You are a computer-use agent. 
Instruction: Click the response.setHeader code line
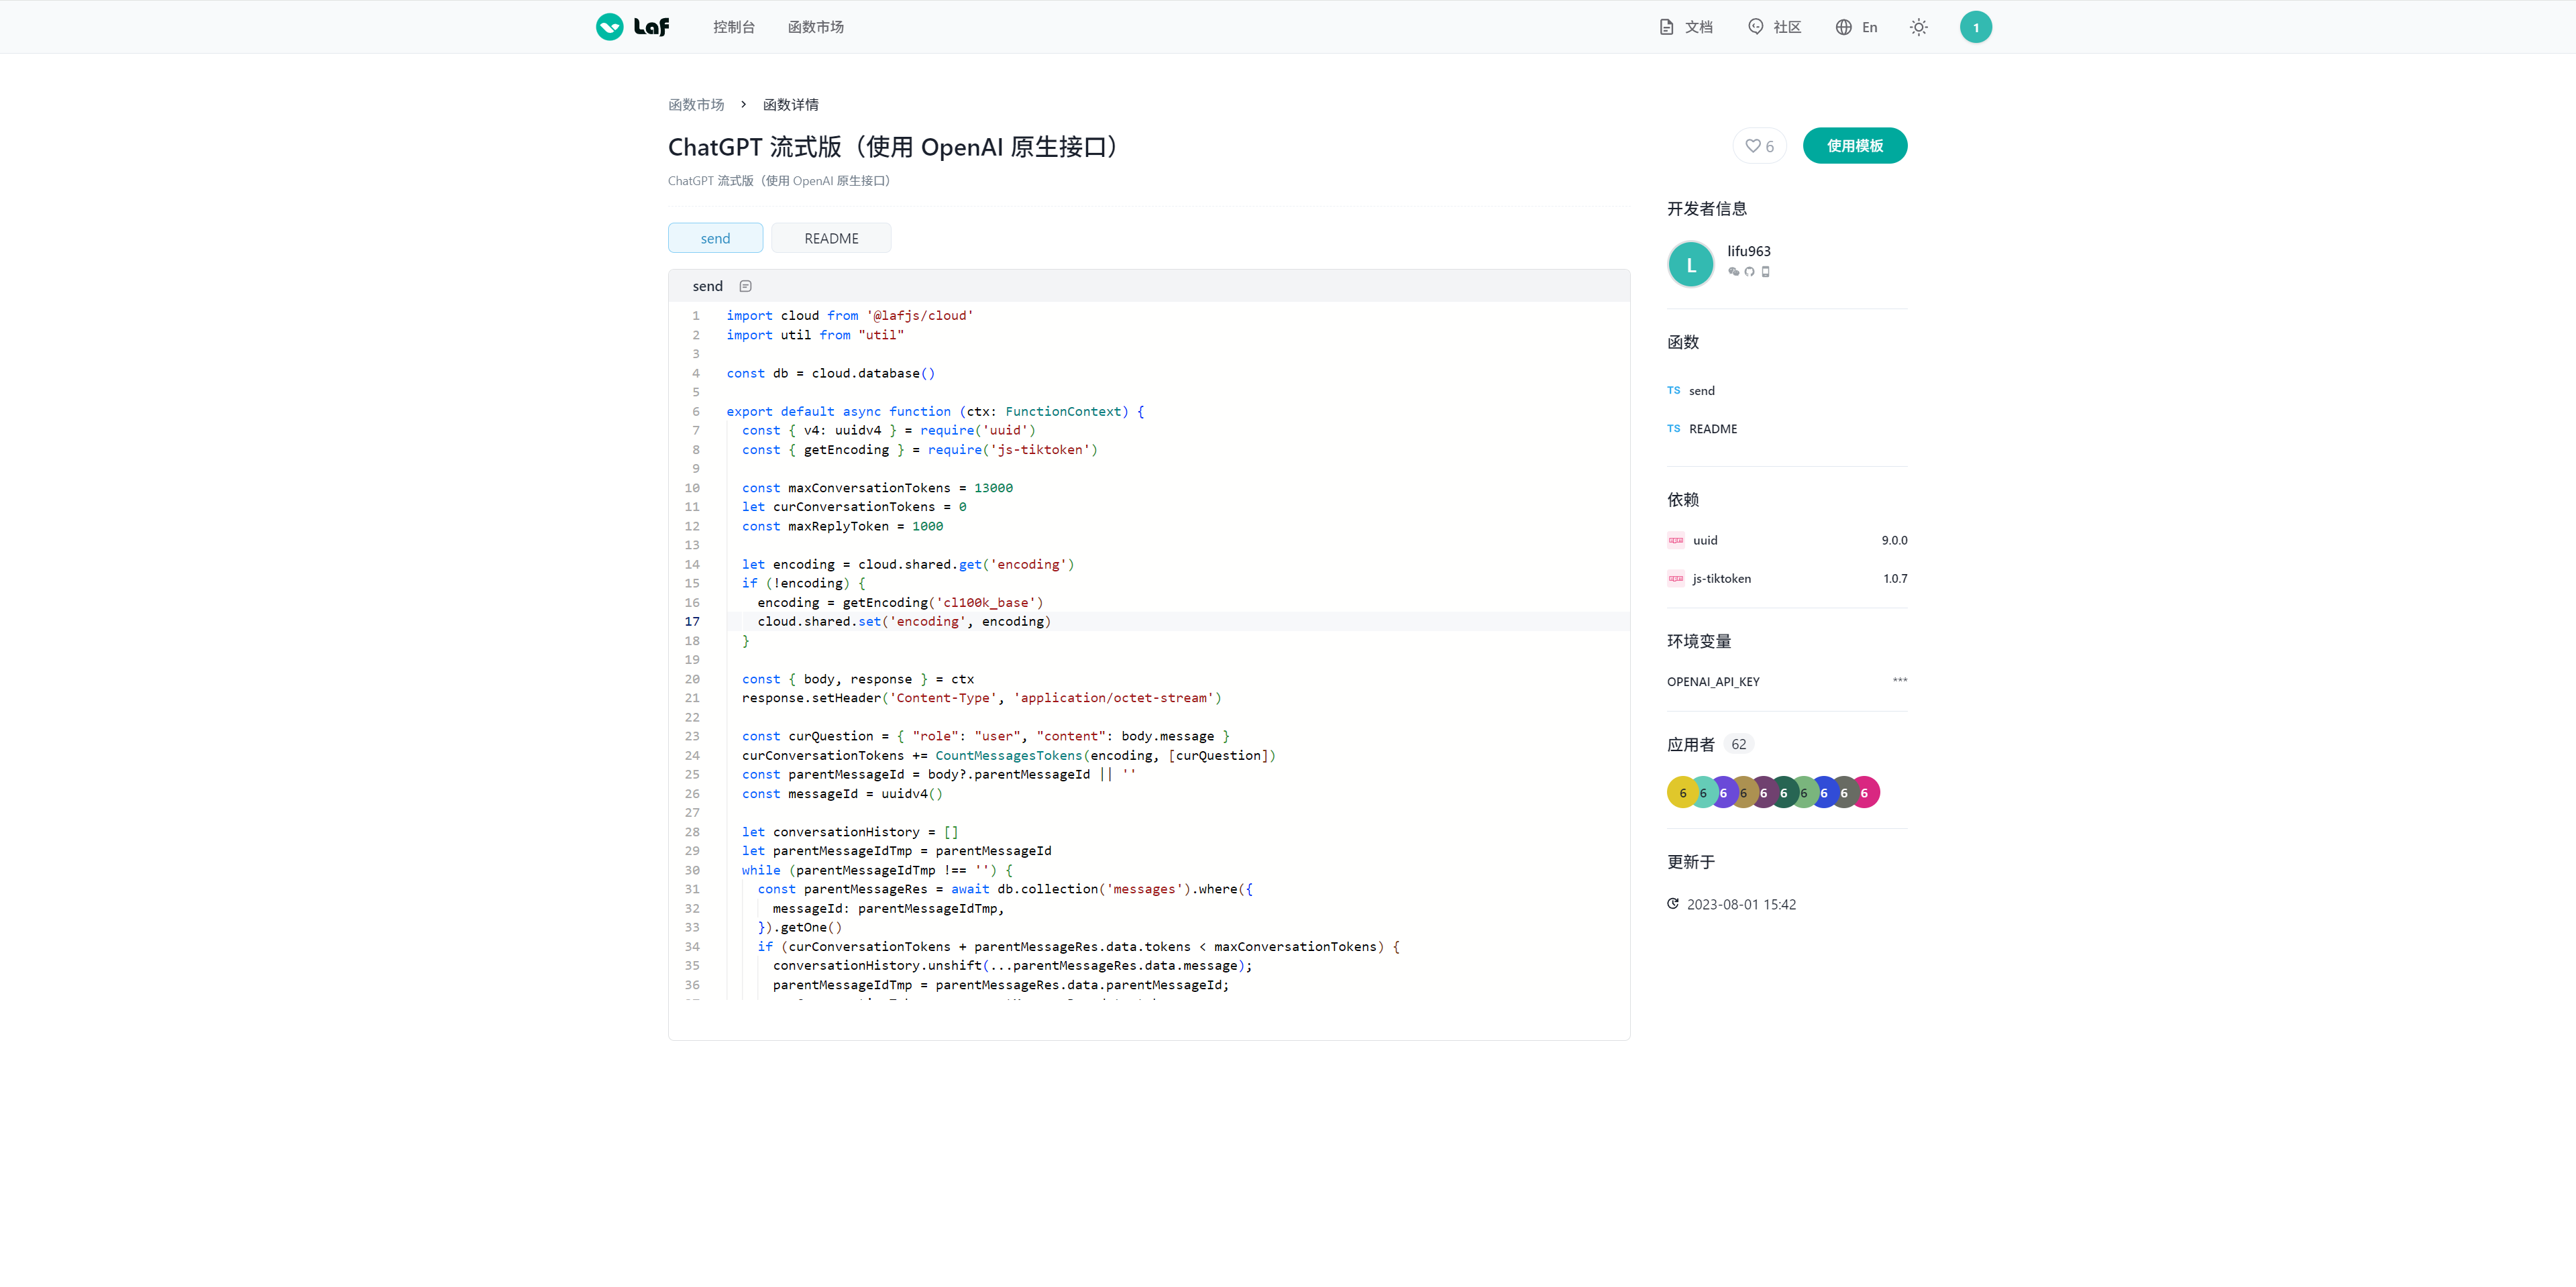981,698
